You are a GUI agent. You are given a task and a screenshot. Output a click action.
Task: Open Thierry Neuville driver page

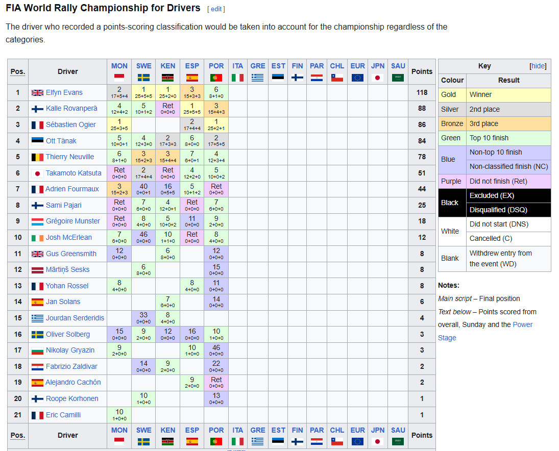click(70, 157)
